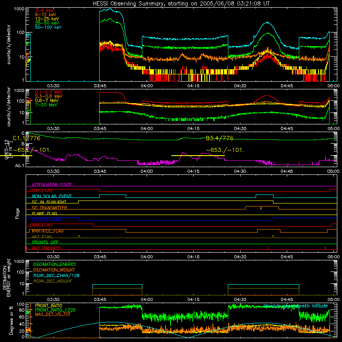
Task: Click the 0.3-0.8 MeV legend label
Action: pos(49,96)
